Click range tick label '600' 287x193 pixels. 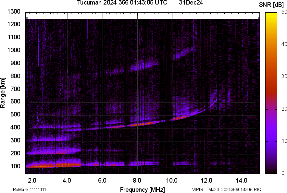(15, 101)
